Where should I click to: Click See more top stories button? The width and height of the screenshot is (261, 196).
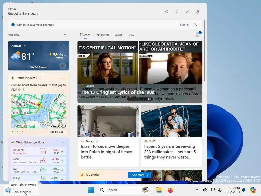point(139,175)
